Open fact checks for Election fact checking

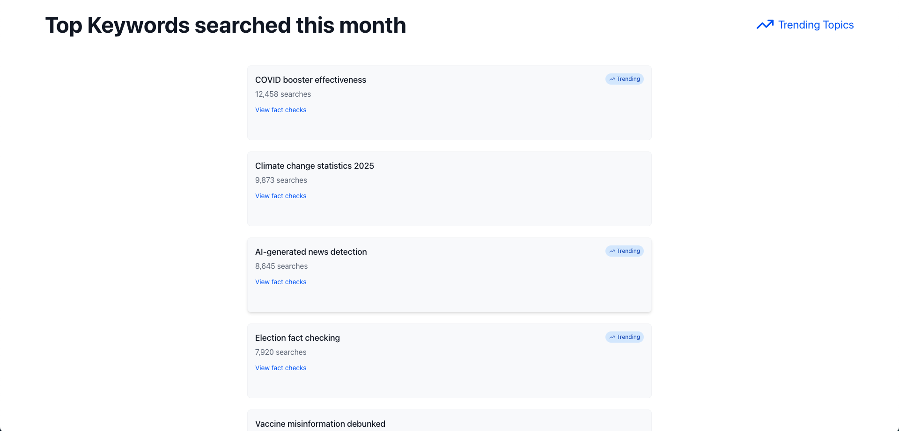280,368
